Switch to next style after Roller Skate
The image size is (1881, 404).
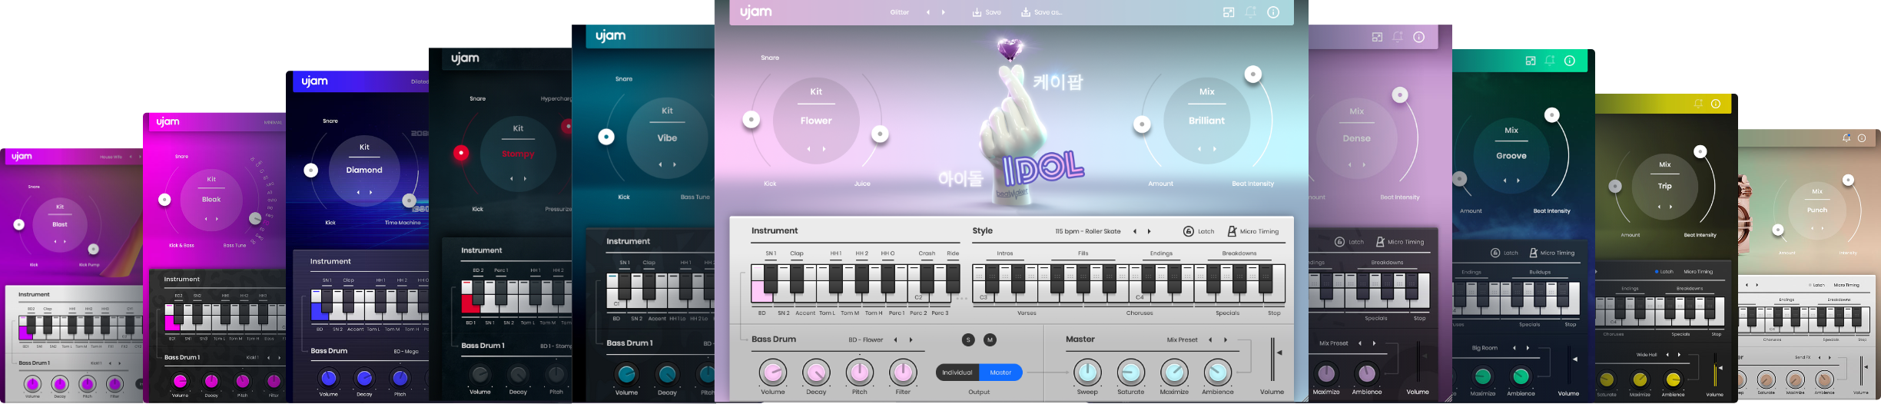[1149, 231]
